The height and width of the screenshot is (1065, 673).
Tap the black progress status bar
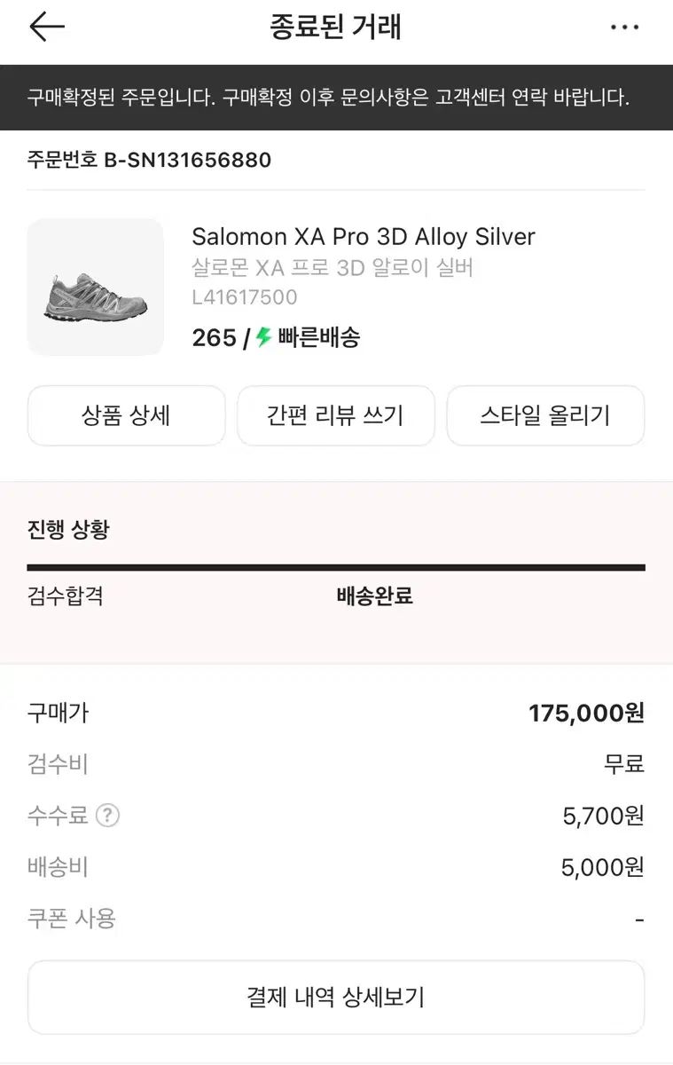coord(336,567)
